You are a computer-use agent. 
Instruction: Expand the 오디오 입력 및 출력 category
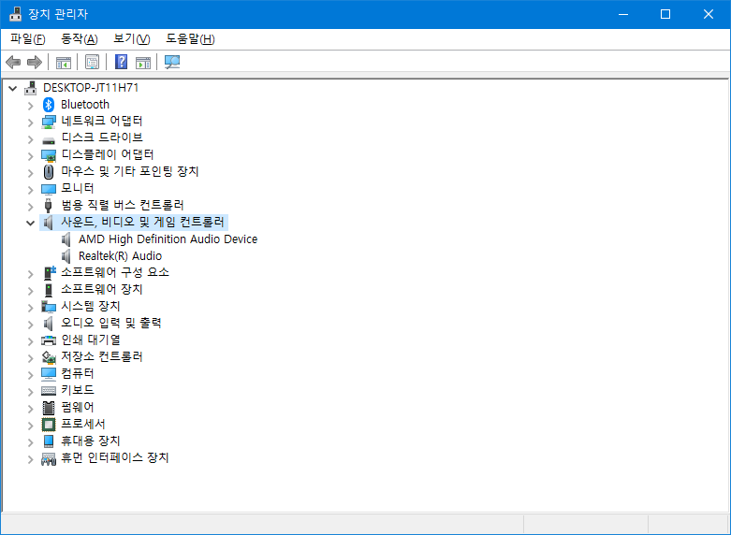tap(30, 325)
